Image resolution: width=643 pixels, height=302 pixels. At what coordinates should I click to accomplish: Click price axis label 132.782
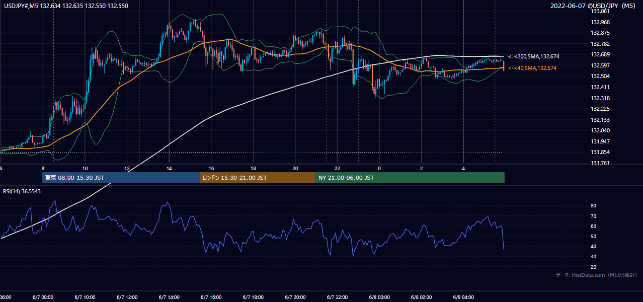tap(600, 44)
